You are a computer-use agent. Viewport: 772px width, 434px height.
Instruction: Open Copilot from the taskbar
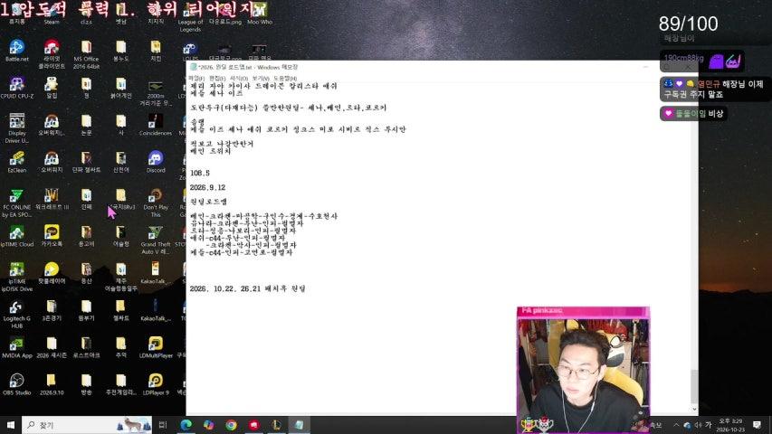click(208, 425)
